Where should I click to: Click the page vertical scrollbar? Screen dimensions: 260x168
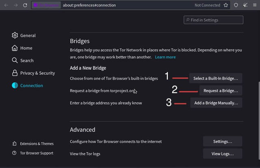(259, 121)
